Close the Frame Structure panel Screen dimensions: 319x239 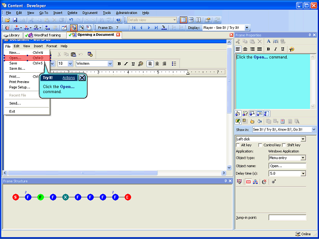(230, 181)
